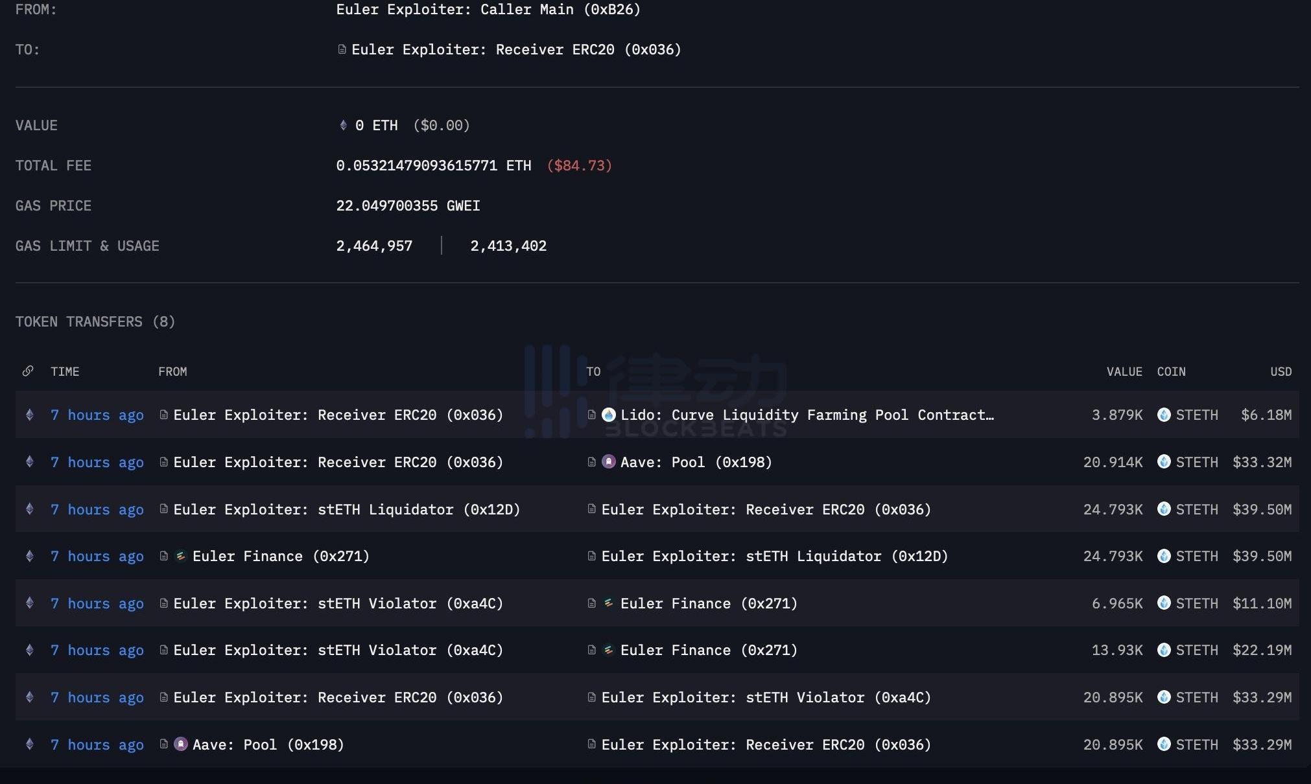Click Euler Finance logo in the $11.10M row
The width and height of the screenshot is (1311, 784).
click(609, 603)
